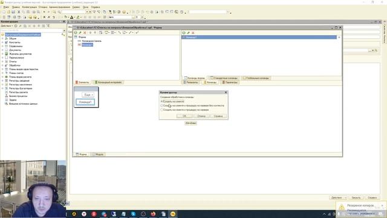Choose client and server procedure without context
This screenshot has height=218, width=387.
pos(192,105)
